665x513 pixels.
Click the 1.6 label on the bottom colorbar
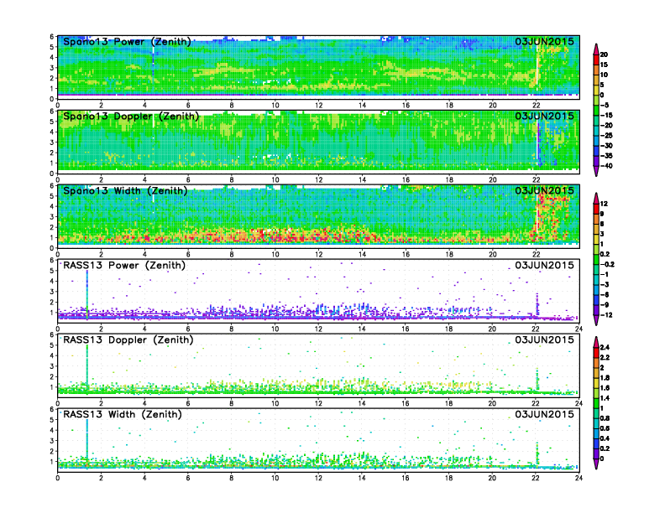point(605,388)
